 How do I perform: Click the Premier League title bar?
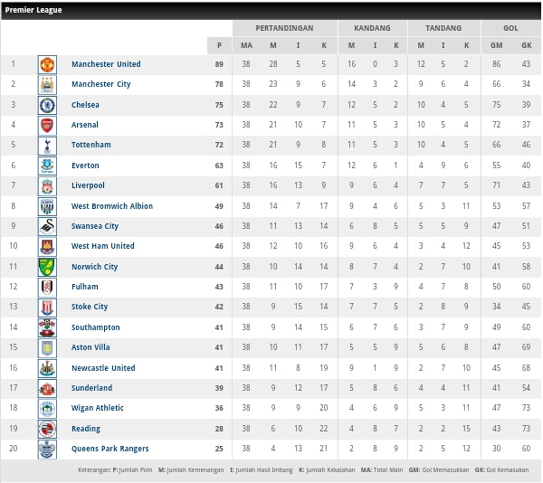click(x=271, y=10)
